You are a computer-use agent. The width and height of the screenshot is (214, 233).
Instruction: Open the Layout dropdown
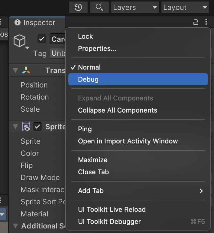(185, 7)
